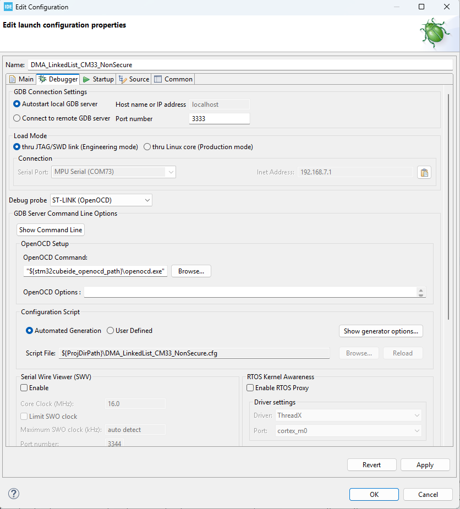This screenshot has width=460, height=509.
Task: Open the RTOS Driver ThreadX dropdown
Action: 348,415
